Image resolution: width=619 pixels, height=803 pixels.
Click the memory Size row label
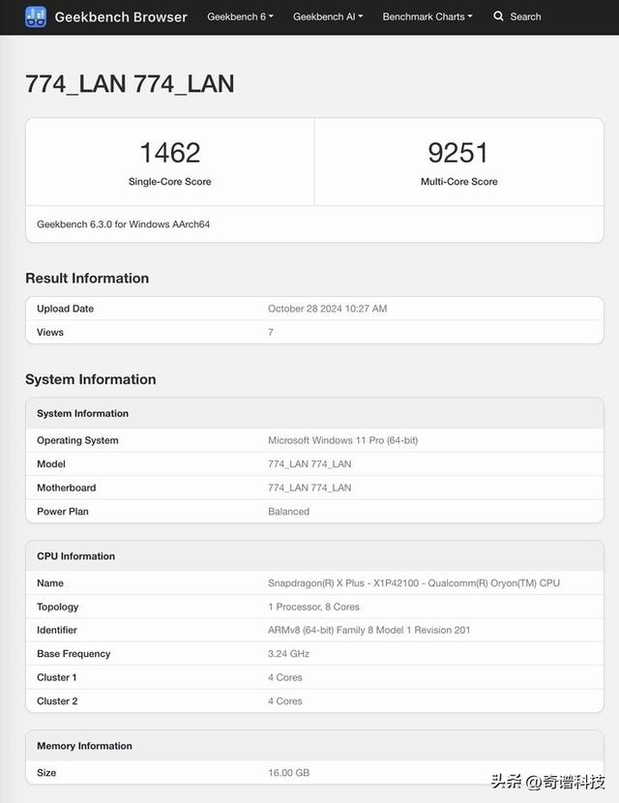coord(46,773)
